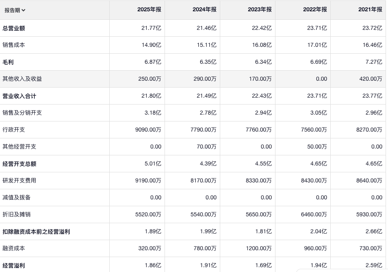
Task: Select the 销售及分销开支 row label
Action: tap(22, 113)
